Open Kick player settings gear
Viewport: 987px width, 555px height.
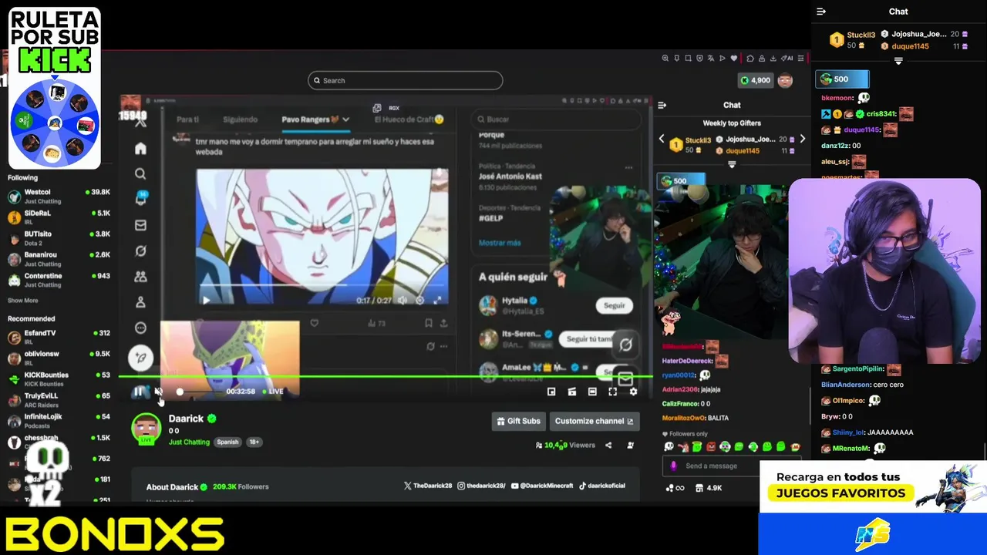click(x=633, y=392)
